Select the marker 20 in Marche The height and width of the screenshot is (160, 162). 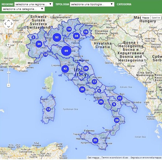point(86,69)
